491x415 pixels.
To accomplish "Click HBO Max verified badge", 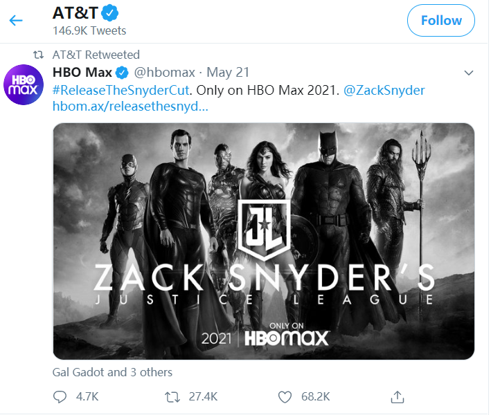I will 122,73.
